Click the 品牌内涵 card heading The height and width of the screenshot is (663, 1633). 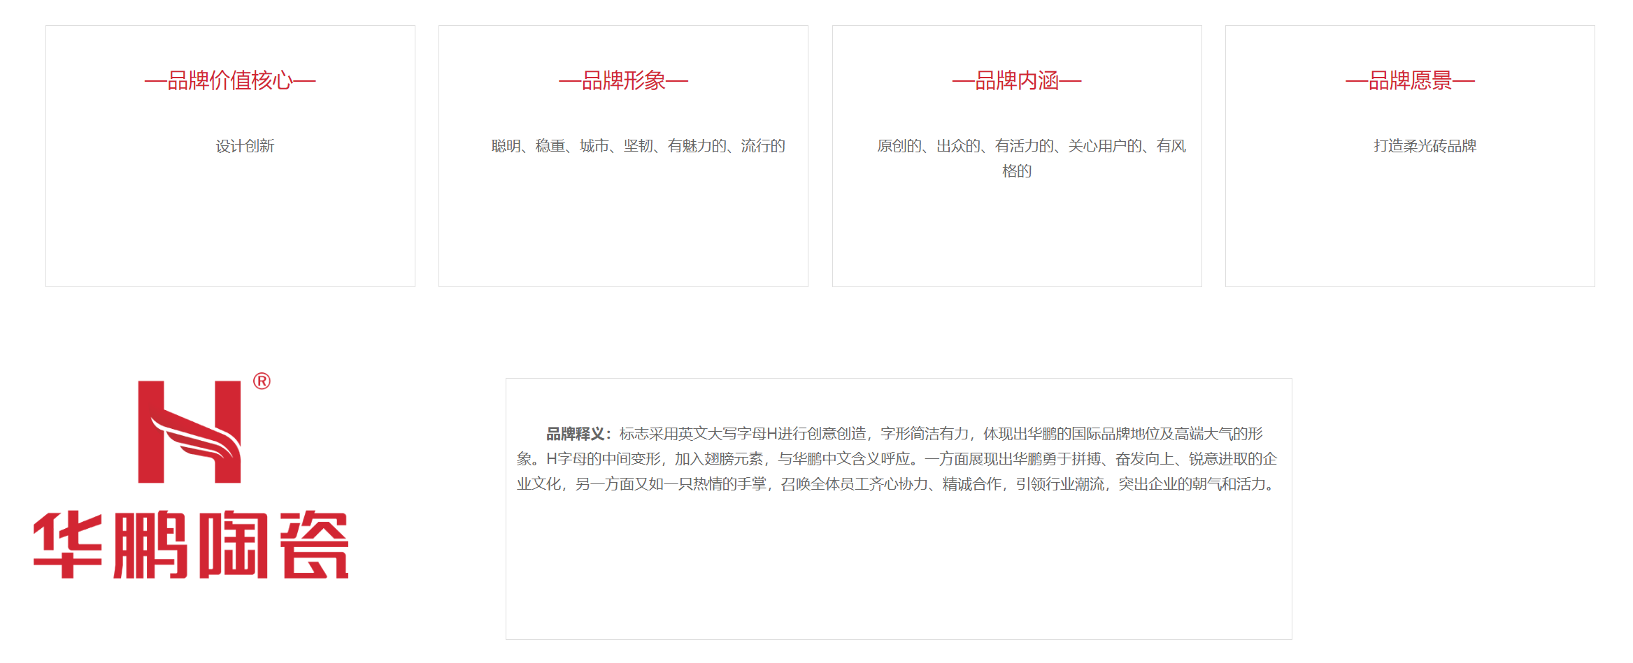tap(1017, 80)
